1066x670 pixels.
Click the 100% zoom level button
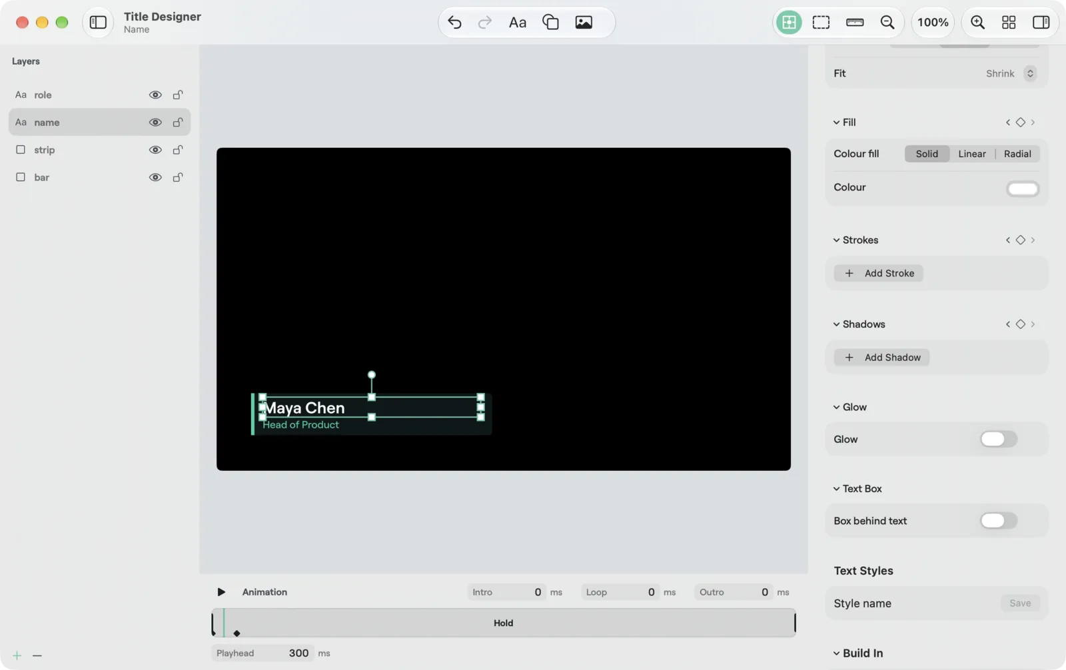click(933, 22)
